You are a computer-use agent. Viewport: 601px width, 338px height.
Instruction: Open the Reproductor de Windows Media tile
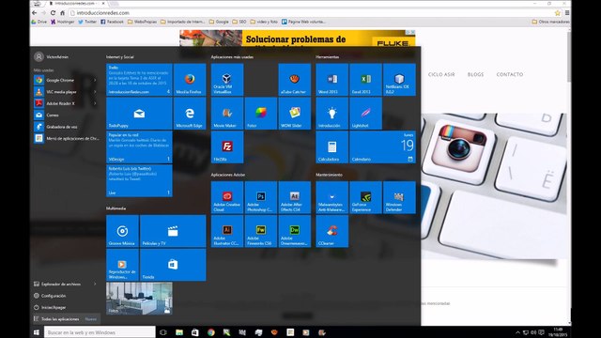click(x=122, y=265)
